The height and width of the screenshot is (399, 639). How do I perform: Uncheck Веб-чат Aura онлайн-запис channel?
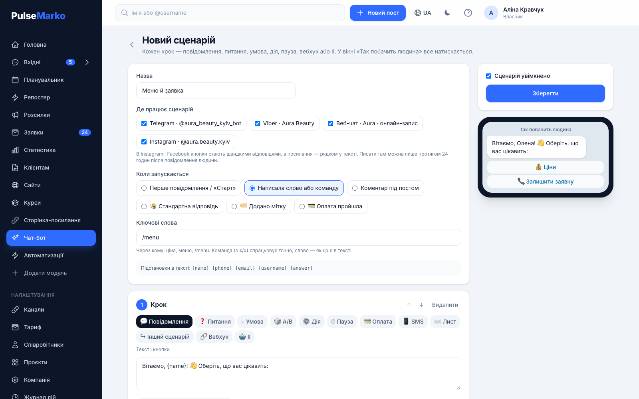tap(331, 123)
